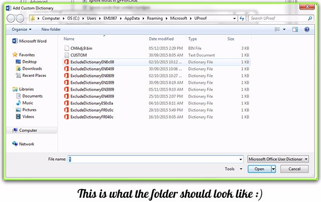
Task: Click the change view icon
Action: (x=277, y=29)
